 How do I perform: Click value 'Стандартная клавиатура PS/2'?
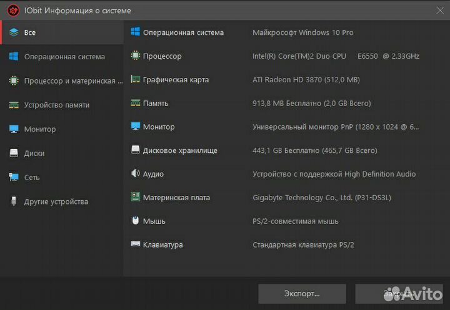(303, 245)
